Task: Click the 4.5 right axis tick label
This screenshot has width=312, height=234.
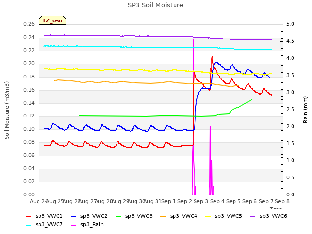Action: 290,41
